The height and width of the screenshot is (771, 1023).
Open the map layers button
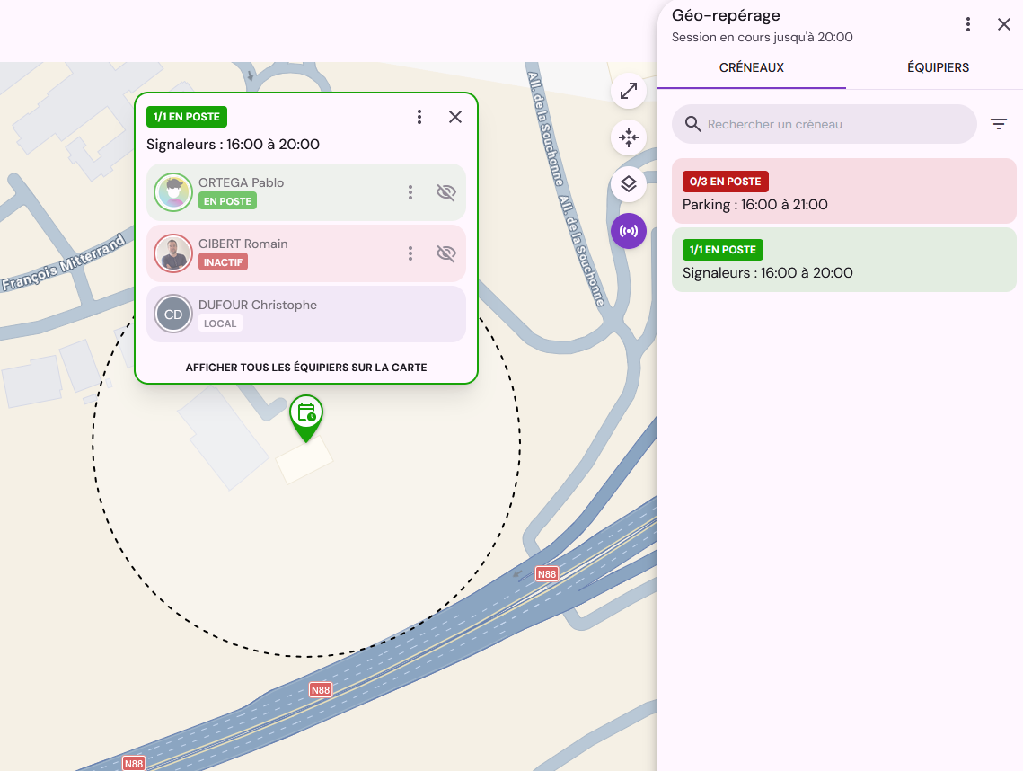[x=629, y=184]
